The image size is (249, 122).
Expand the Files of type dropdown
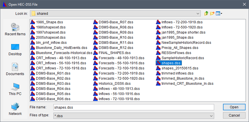pos(211,115)
